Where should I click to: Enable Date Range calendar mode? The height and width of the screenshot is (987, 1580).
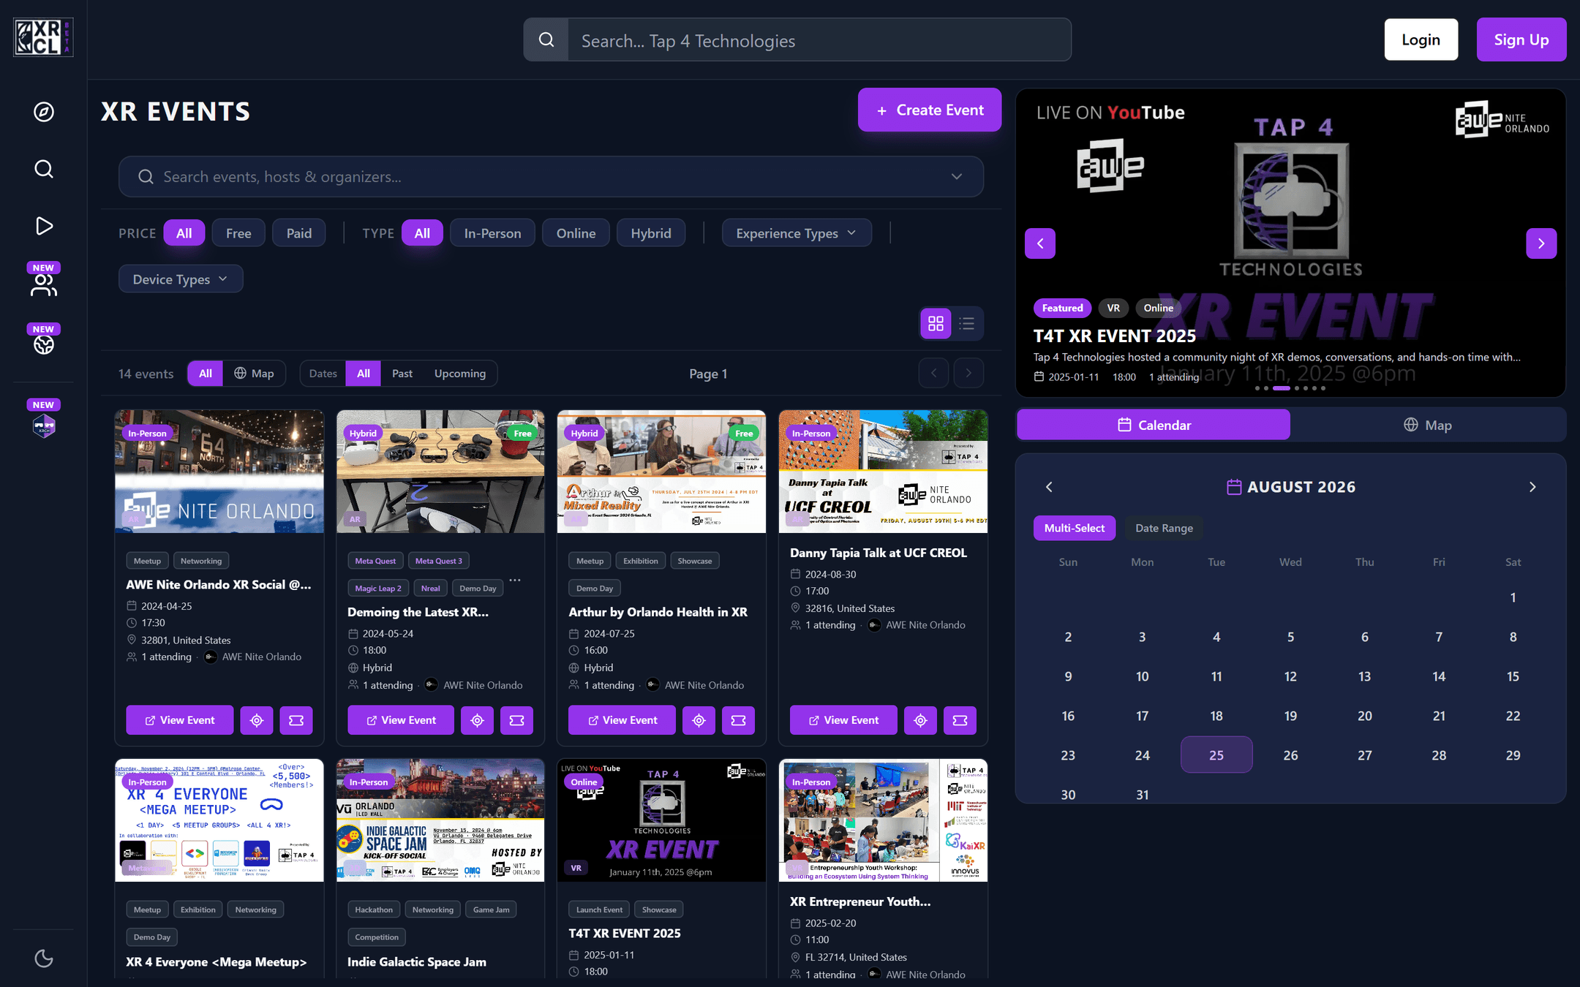click(x=1165, y=528)
